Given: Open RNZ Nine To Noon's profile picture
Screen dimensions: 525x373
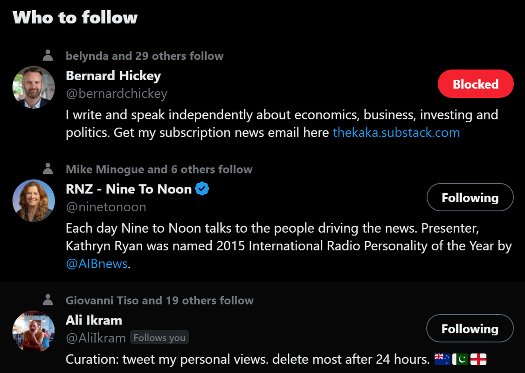Looking at the screenshot, I should (x=34, y=200).
